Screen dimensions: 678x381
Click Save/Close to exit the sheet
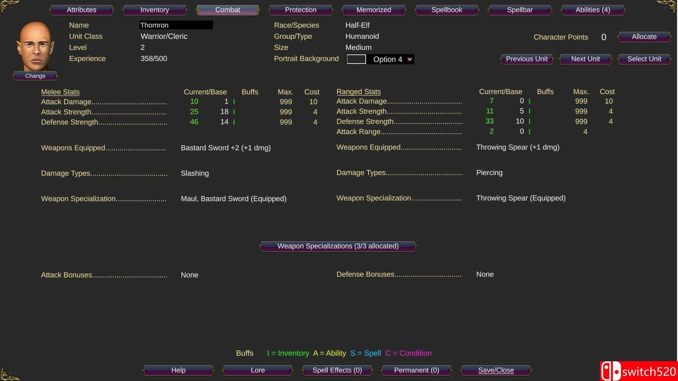496,370
